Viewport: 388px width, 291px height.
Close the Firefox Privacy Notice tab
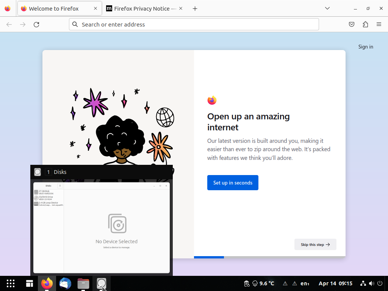(181, 8)
